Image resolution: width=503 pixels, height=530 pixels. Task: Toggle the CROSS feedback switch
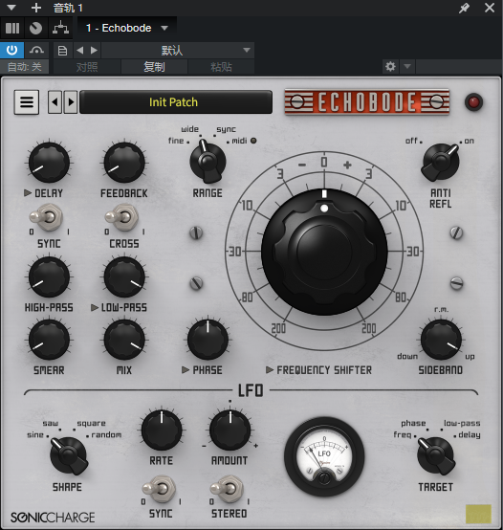122,217
